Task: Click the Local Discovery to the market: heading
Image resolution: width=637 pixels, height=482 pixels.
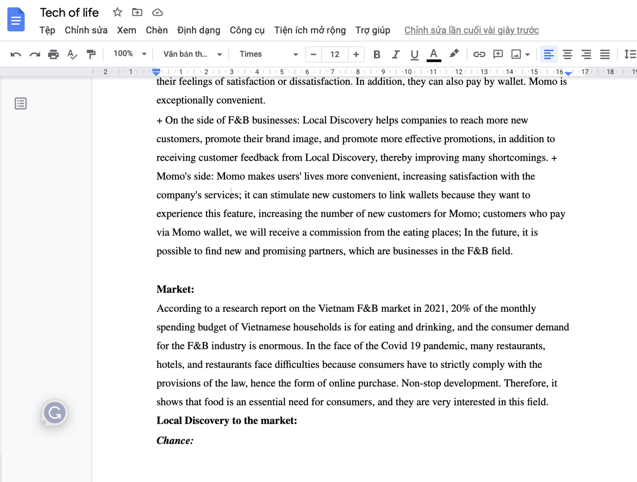Action: 227,421
